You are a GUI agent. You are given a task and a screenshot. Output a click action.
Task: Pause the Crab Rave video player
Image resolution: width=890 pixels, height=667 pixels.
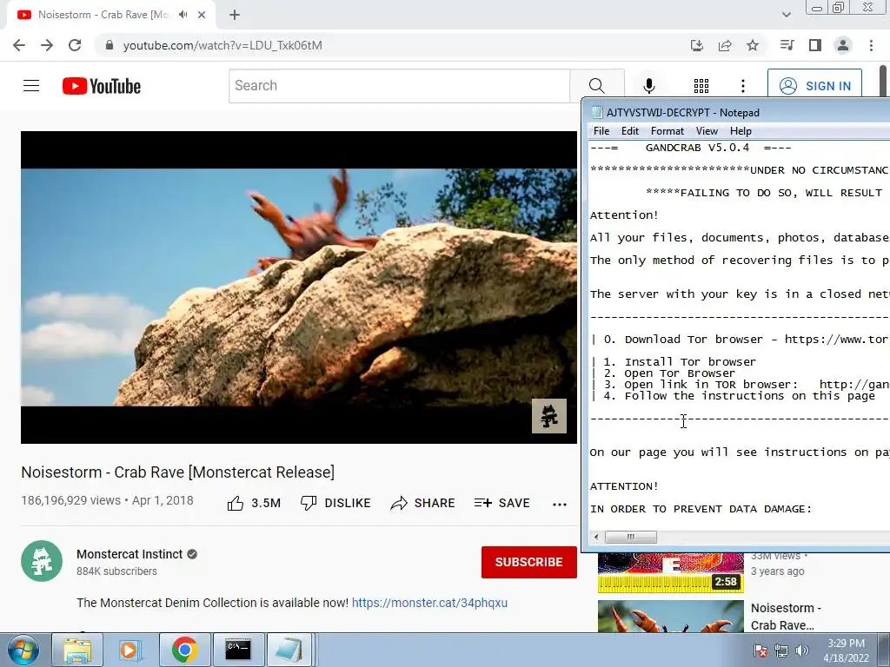pos(299,287)
